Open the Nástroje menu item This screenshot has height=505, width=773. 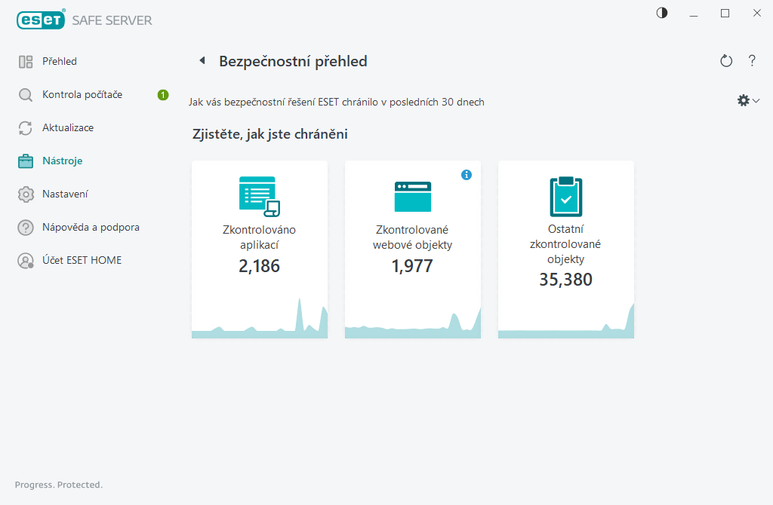point(63,161)
